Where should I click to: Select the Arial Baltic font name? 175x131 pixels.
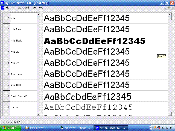(16, 29)
